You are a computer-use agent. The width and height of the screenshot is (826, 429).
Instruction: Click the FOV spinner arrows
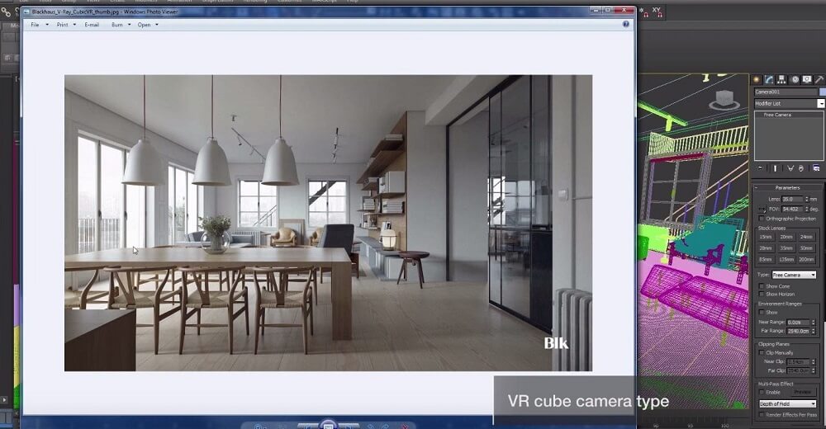[806, 210]
